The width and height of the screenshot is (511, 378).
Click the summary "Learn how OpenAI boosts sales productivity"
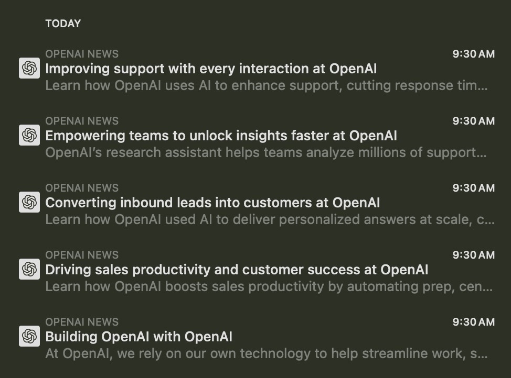[269, 286]
